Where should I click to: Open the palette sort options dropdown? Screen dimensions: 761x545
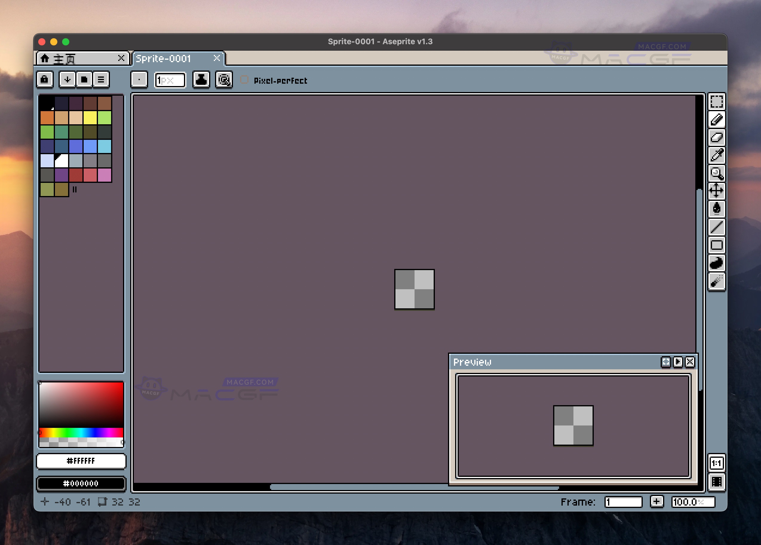pos(67,80)
